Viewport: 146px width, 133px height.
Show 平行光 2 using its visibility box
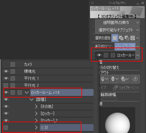click(x=6, y=85)
